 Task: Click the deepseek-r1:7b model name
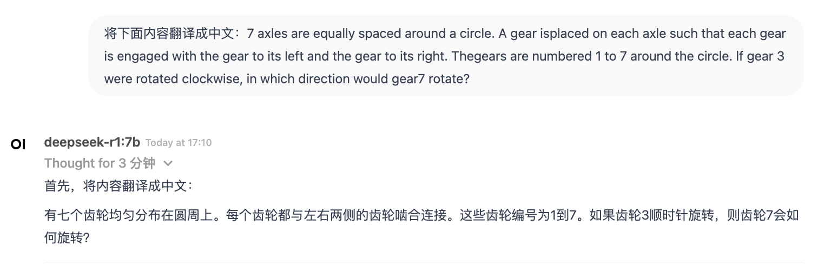click(92, 142)
